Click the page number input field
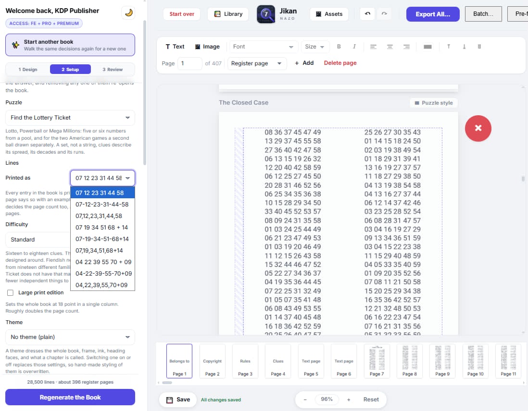The image size is (528, 411). [189, 63]
